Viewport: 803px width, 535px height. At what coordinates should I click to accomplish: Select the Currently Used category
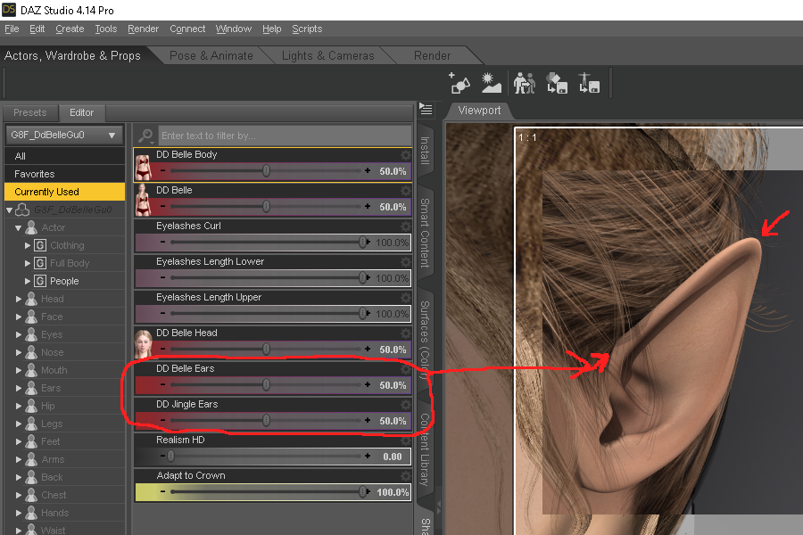point(64,192)
